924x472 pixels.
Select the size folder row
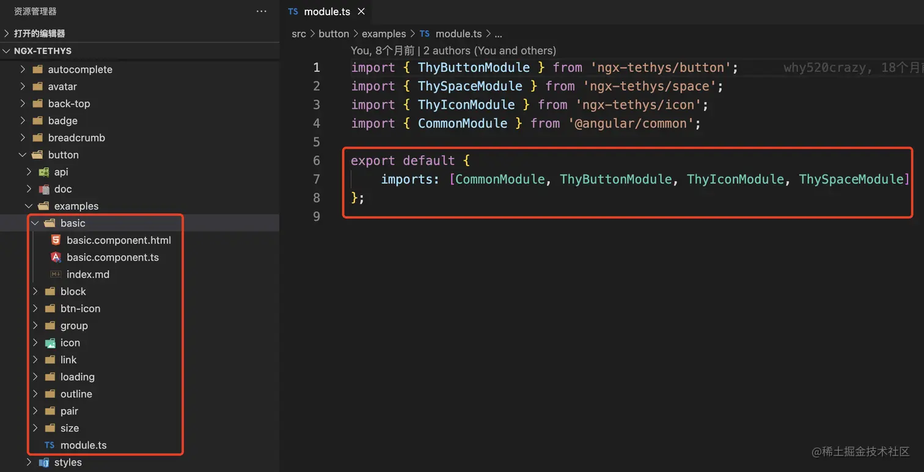tap(139, 428)
